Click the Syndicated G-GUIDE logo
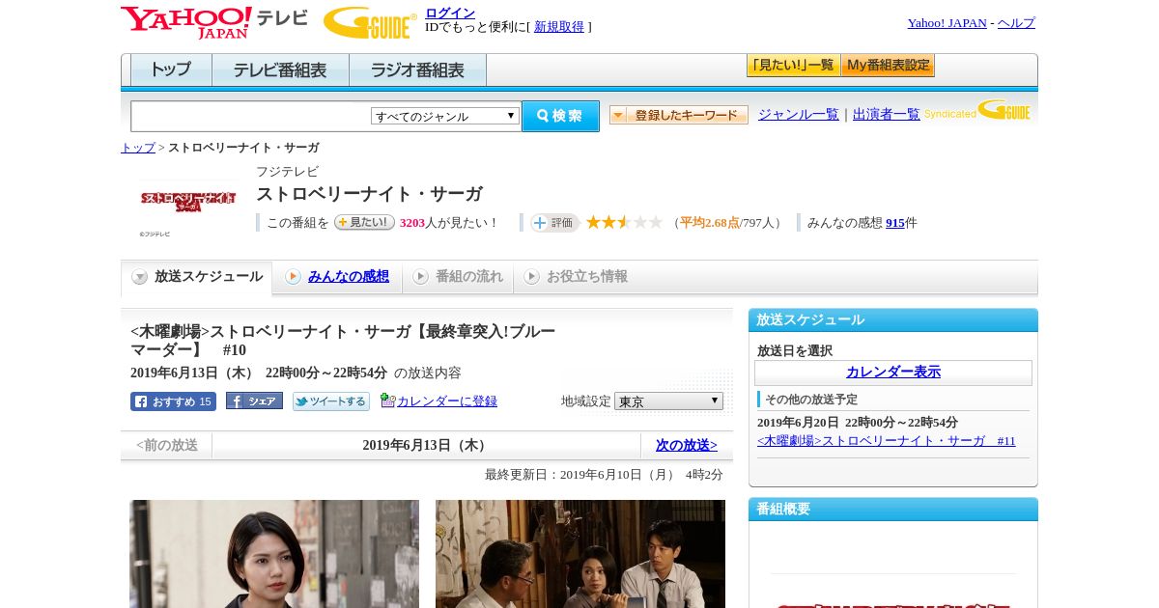Viewport: 1159px width, 608px height. click(x=977, y=111)
